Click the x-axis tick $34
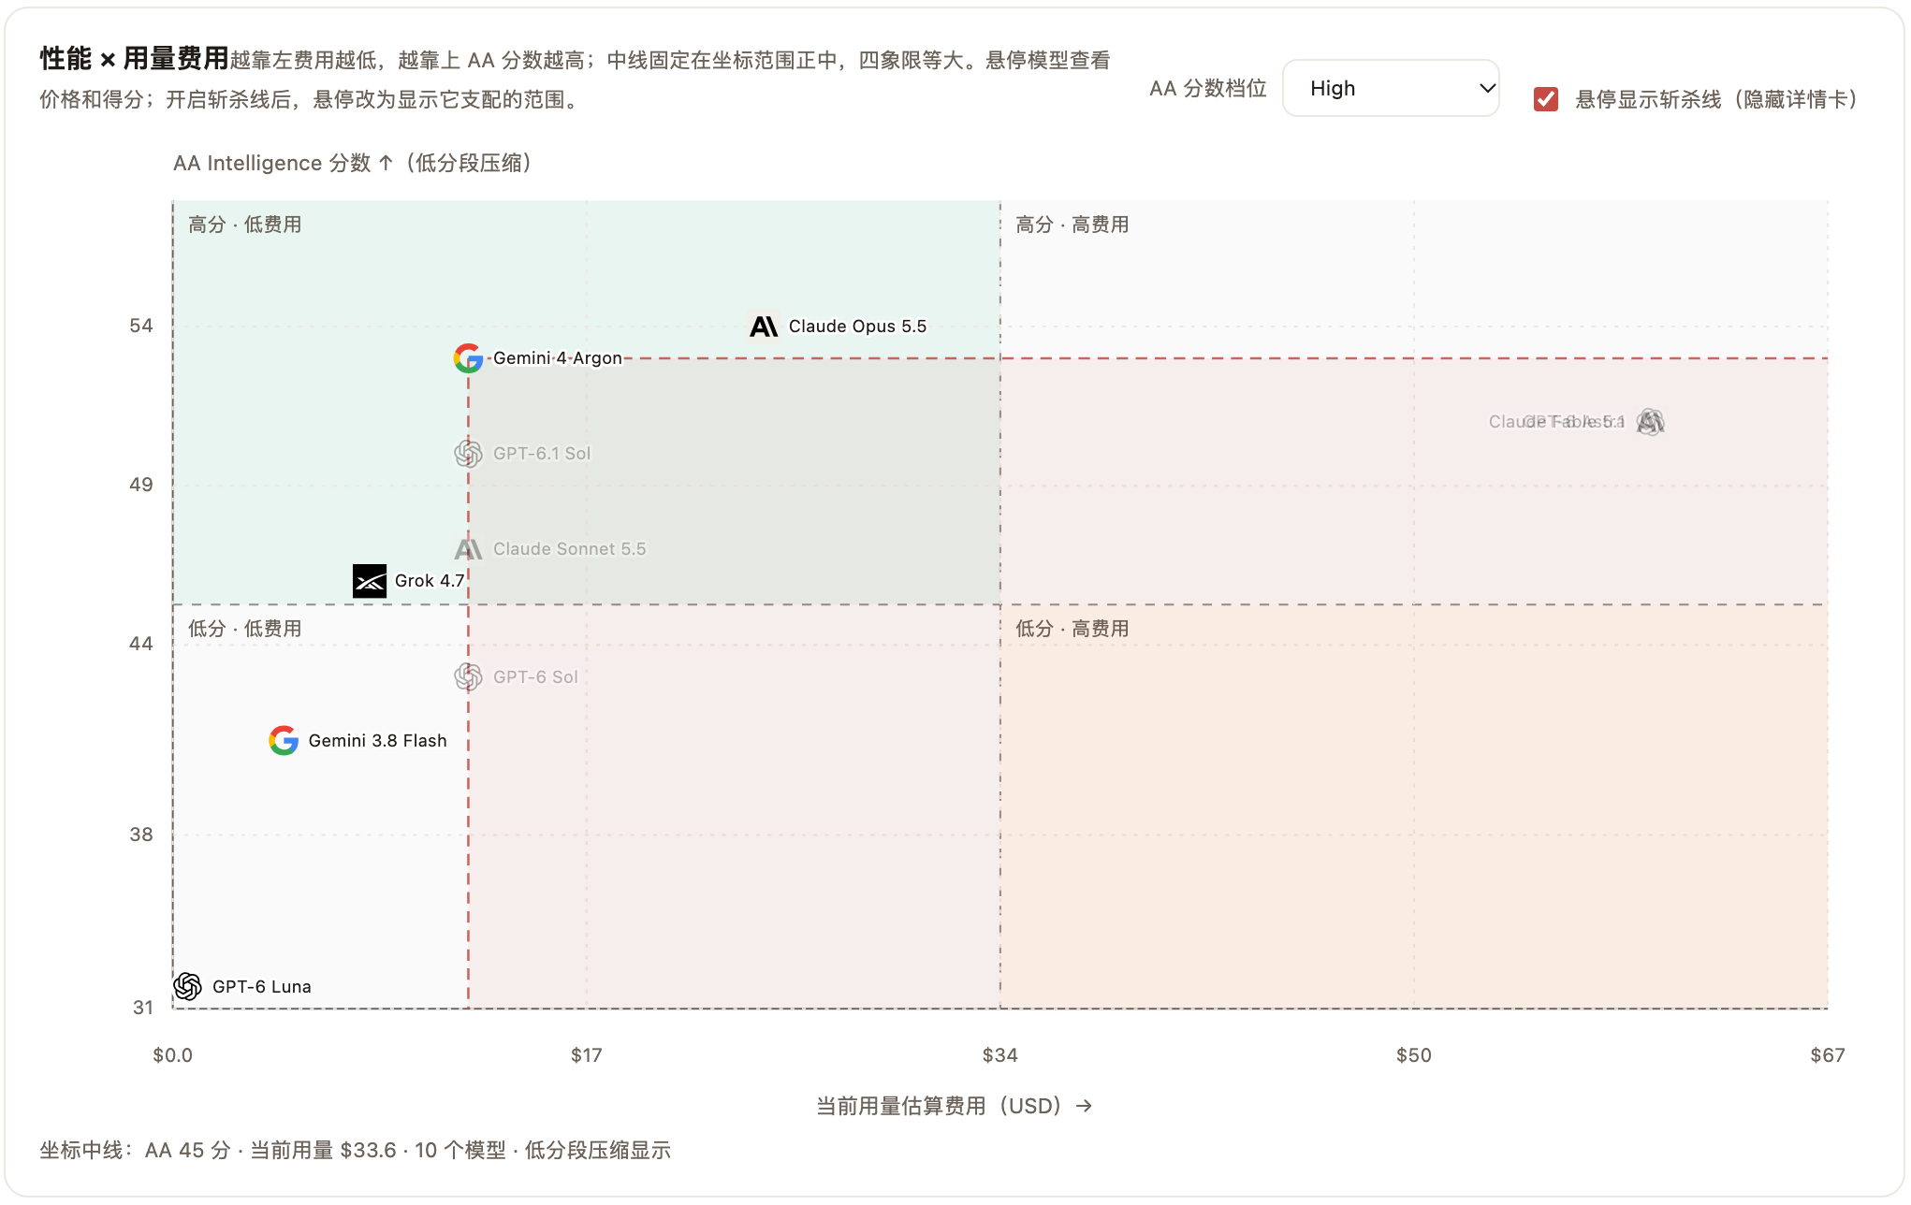The width and height of the screenshot is (1911, 1205). tap(1000, 1055)
